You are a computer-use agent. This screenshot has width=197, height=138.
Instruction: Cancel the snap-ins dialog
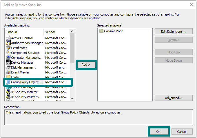(x=181, y=131)
